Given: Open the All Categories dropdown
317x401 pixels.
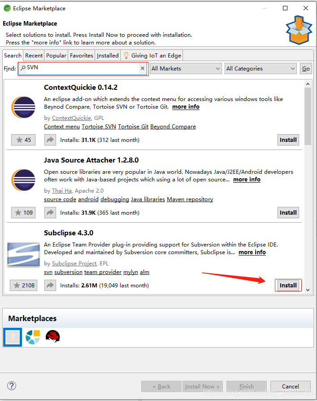Looking at the screenshot, I should 261,69.
